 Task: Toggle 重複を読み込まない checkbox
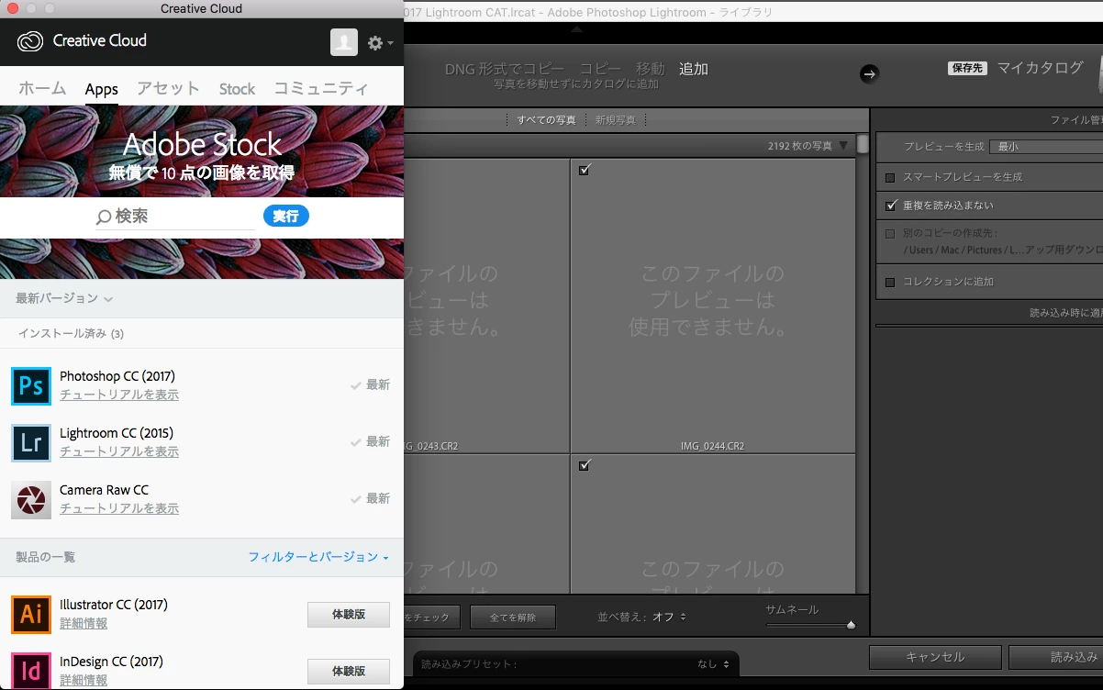(x=890, y=206)
